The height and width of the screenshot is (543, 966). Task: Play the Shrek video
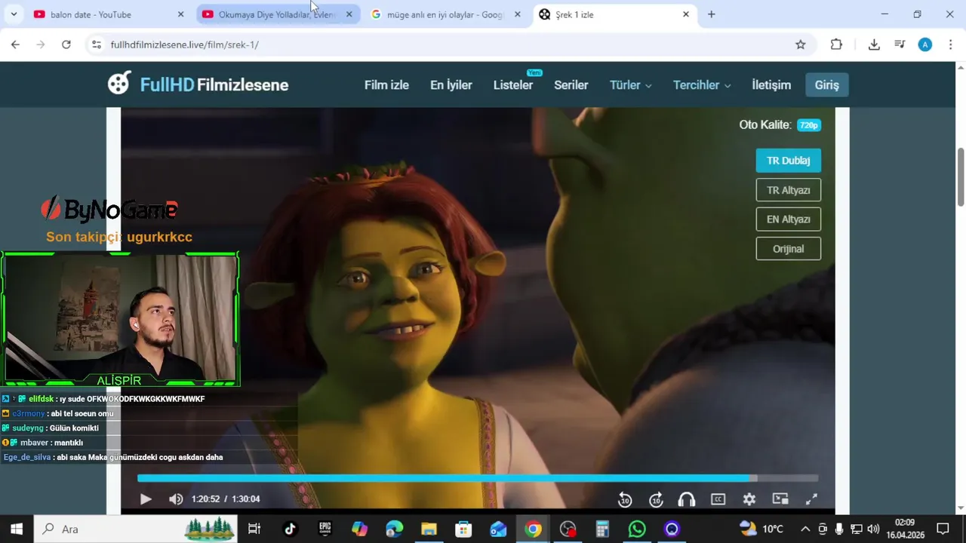tap(146, 499)
